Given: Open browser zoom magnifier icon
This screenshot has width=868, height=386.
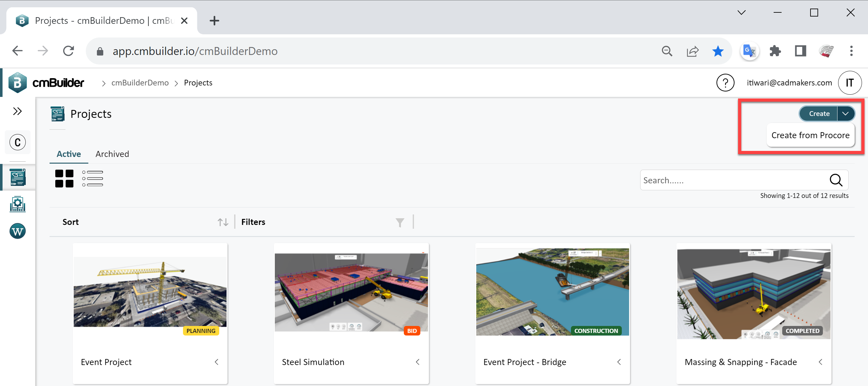Looking at the screenshot, I should (667, 51).
